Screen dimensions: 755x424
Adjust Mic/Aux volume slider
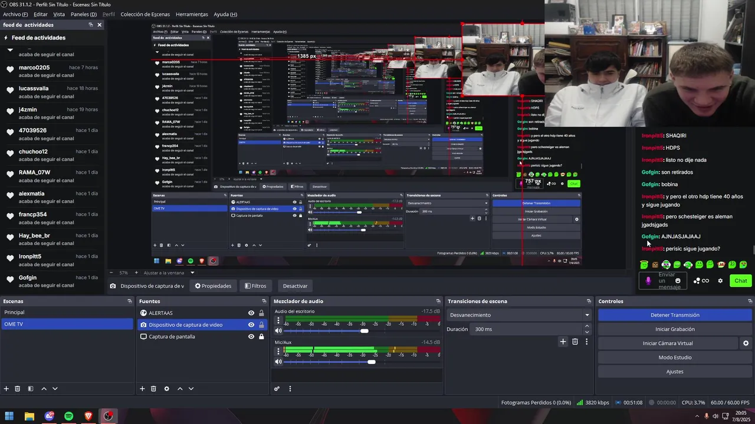pyautogui.click(x=372, y=362)
